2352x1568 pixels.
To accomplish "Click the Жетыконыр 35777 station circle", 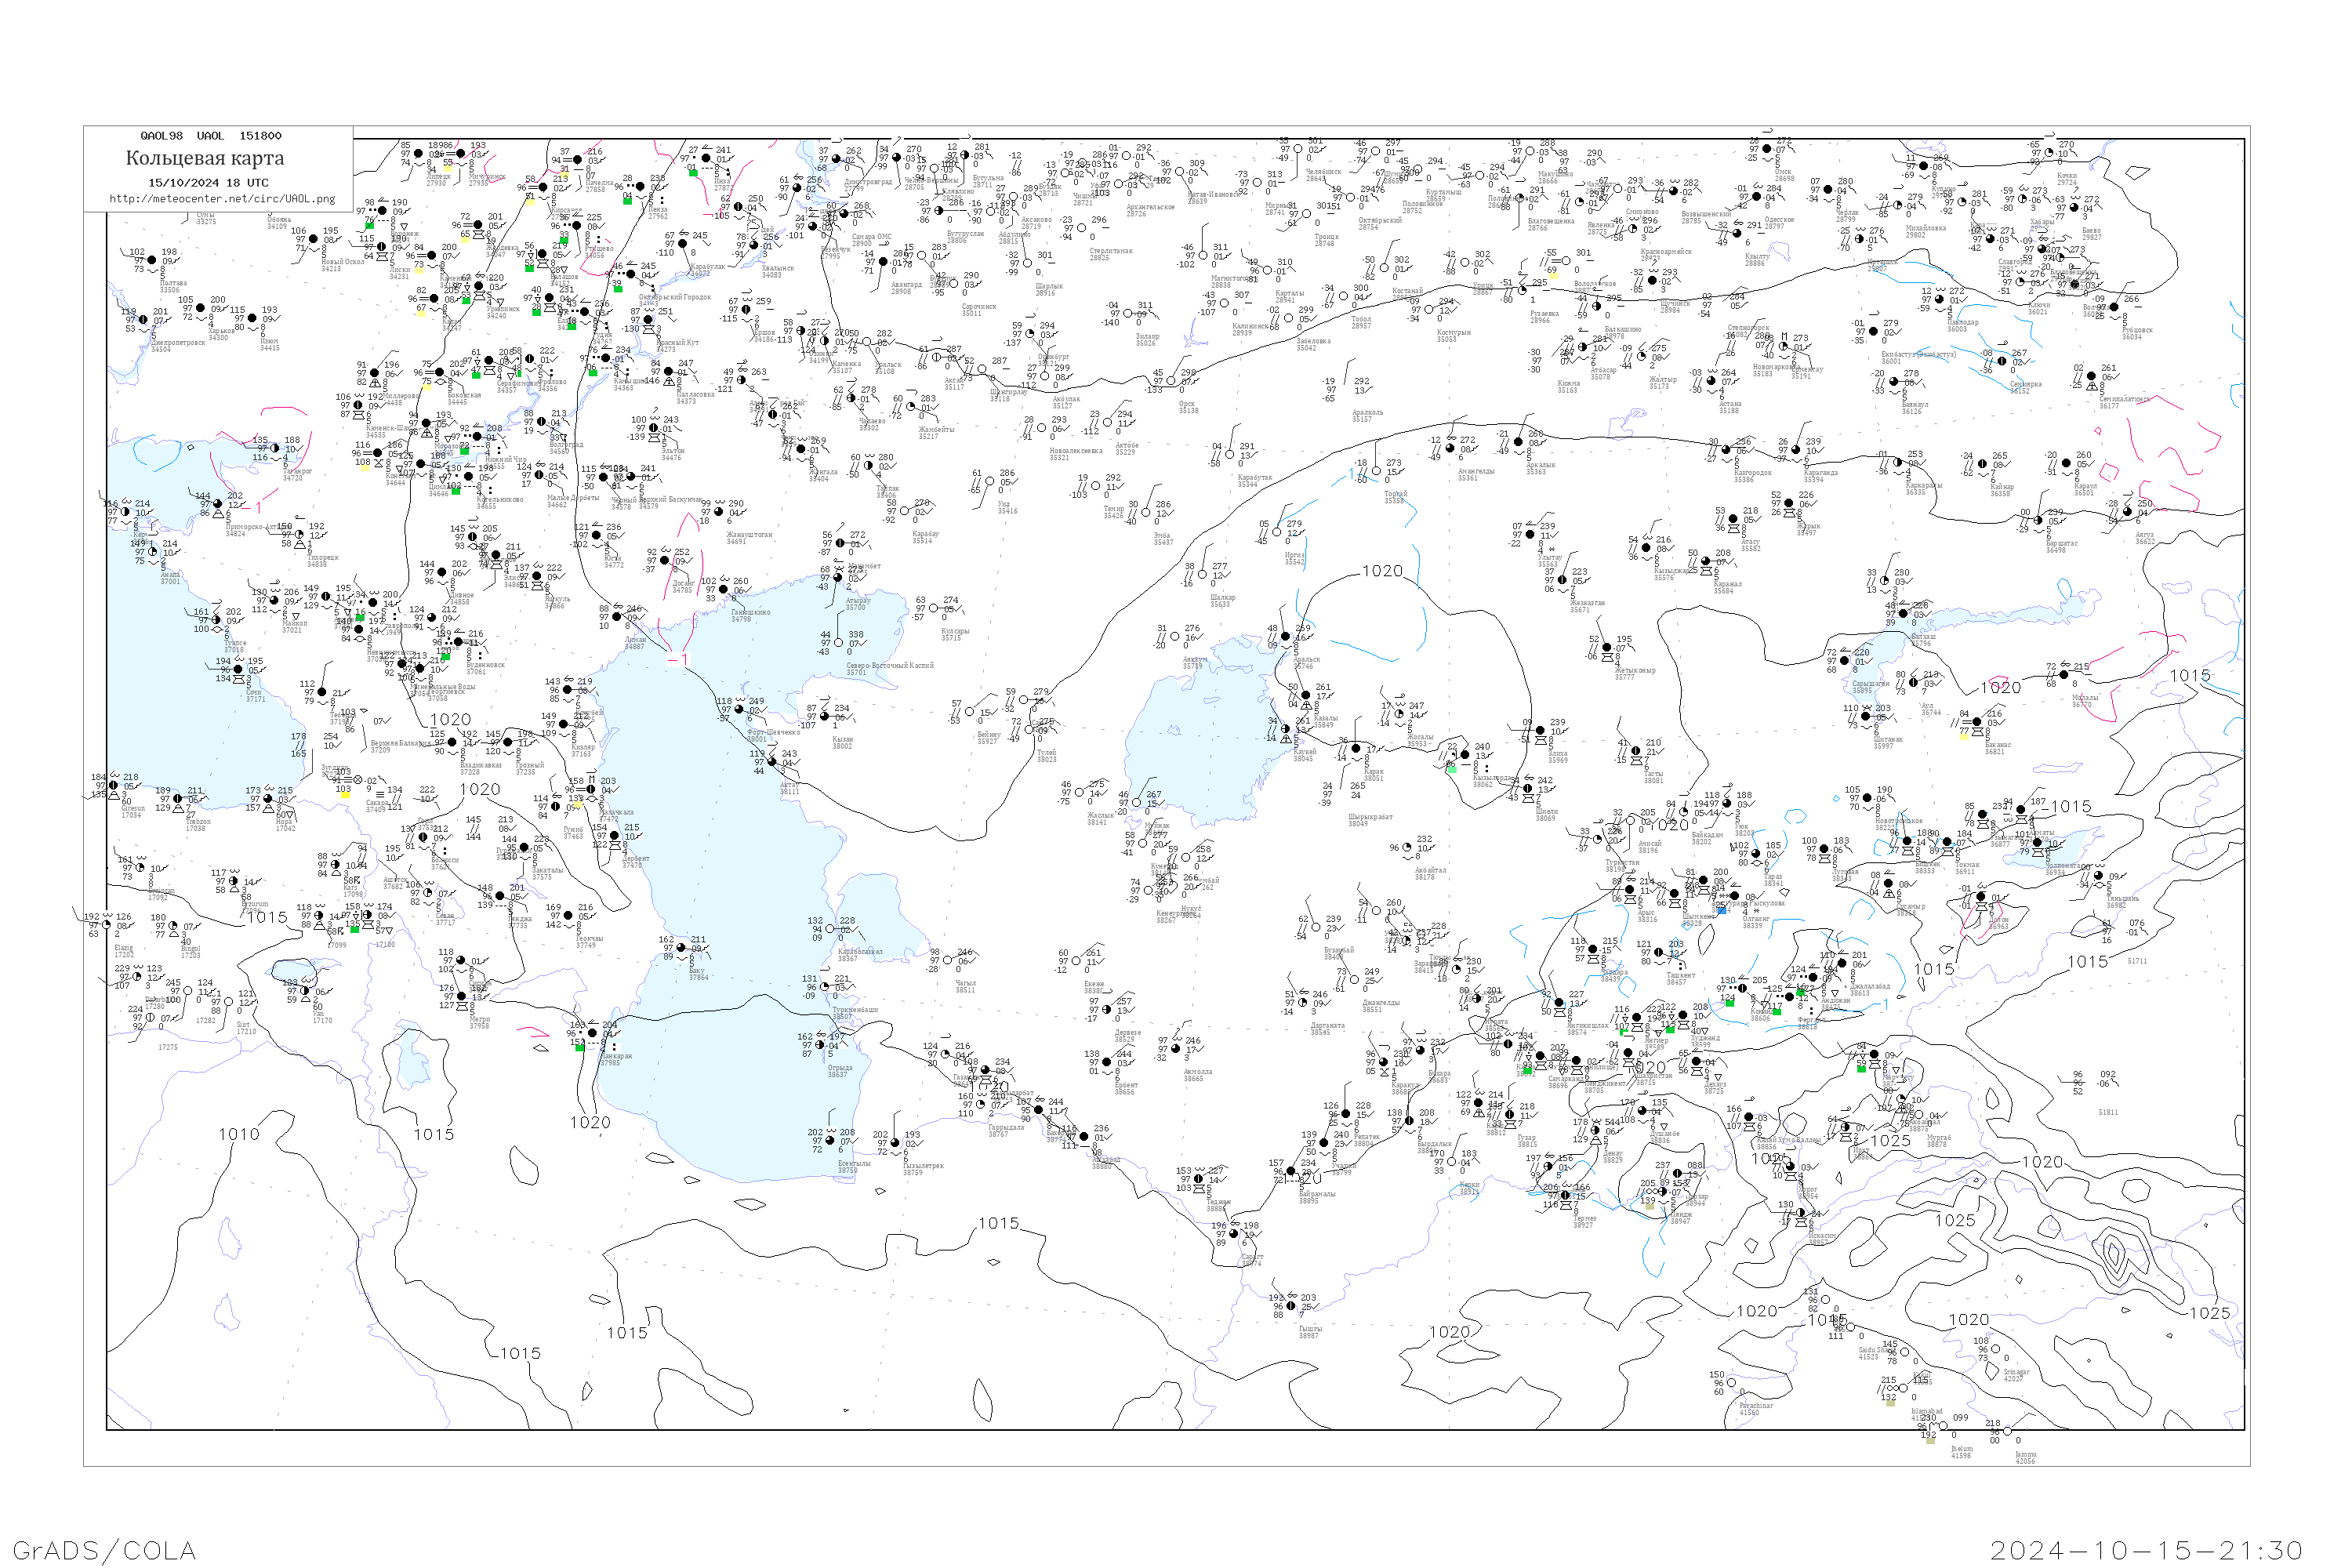I will [1608, 648].
